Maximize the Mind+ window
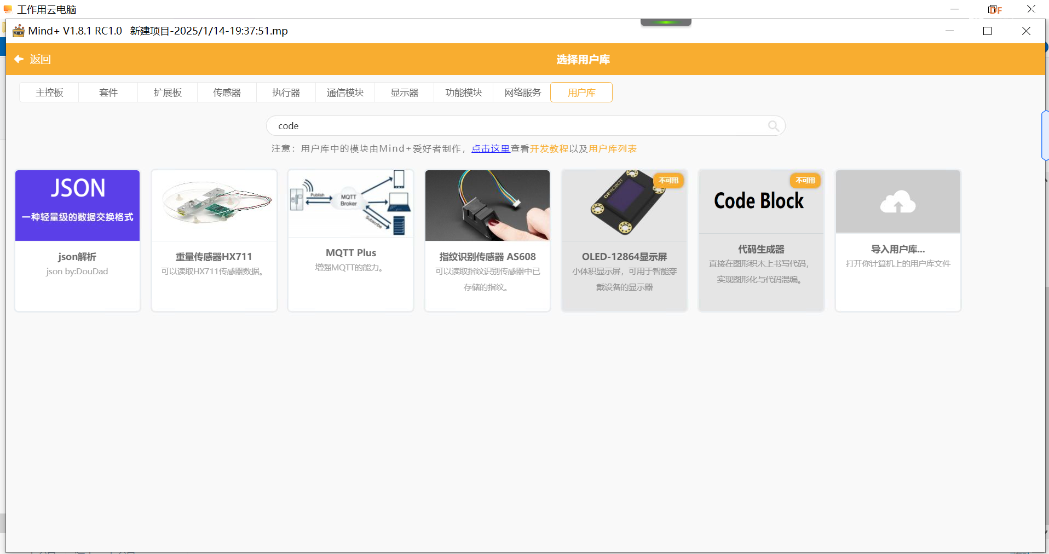1049x554 pixels. 988,31
